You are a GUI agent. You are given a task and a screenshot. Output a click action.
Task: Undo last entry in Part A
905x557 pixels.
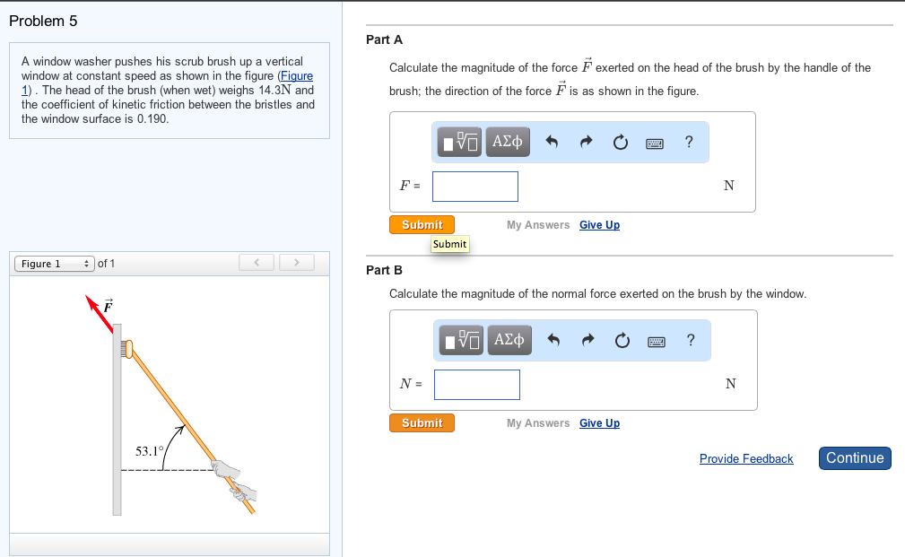553,142
